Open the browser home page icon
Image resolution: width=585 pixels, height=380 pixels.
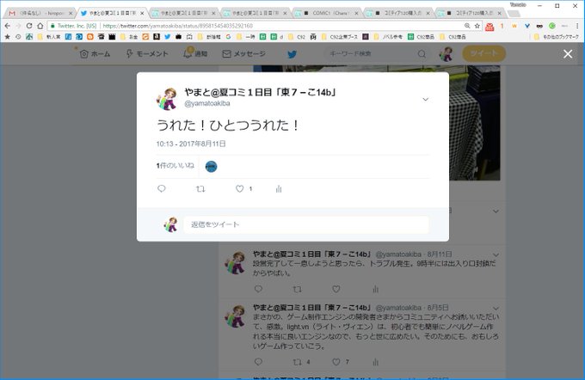click(x=40, y=26)
